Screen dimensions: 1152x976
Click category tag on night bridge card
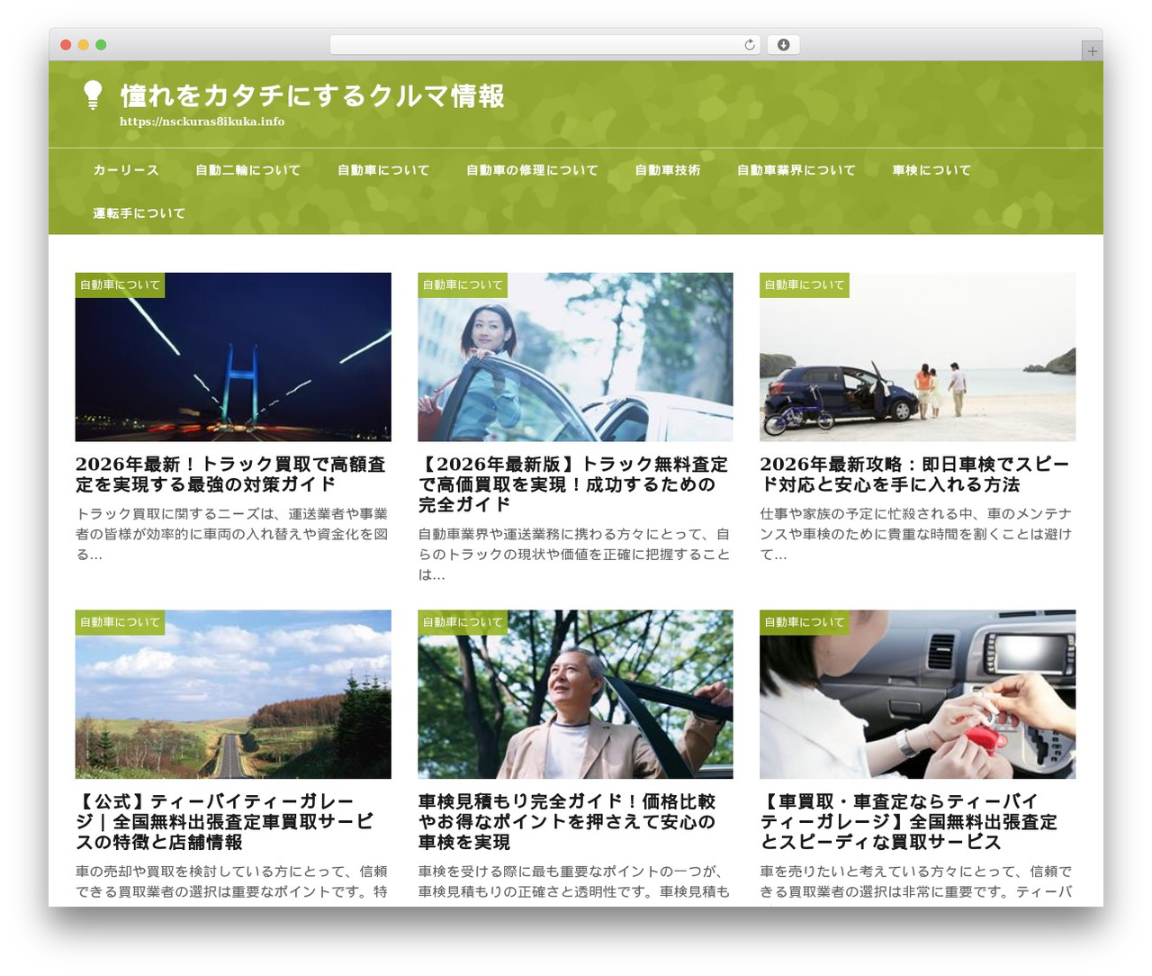coord(120,285)
